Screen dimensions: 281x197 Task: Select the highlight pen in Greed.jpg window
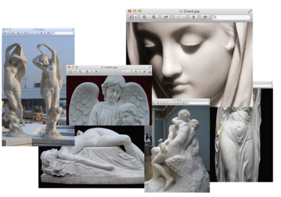[178, 17]
